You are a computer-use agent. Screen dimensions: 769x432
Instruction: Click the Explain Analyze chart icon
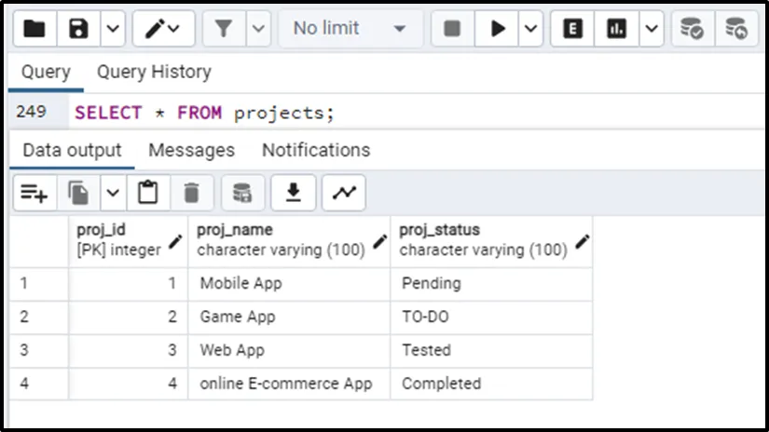(x=616, y=29)
